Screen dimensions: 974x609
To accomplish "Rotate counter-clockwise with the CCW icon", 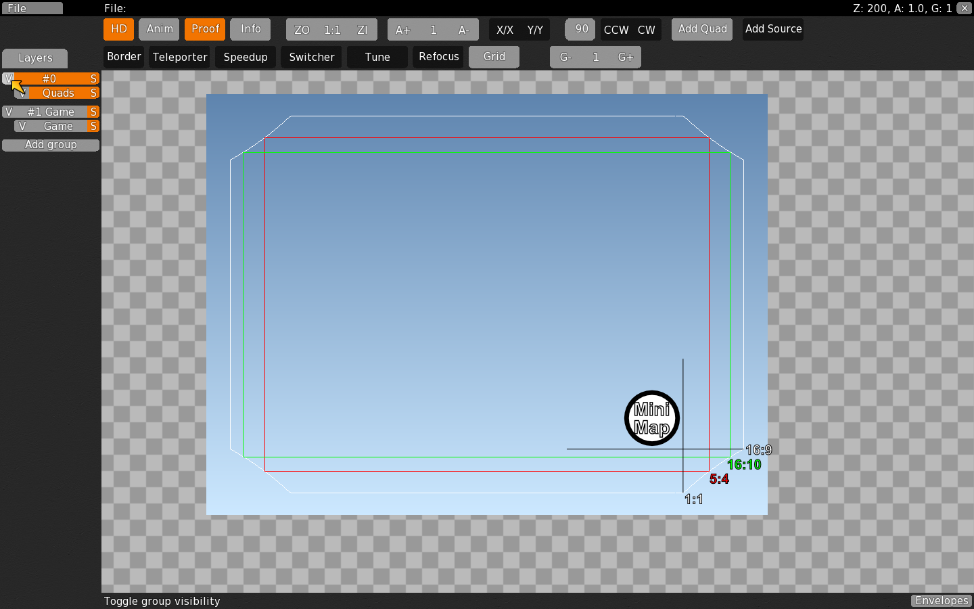I will 616,30.
